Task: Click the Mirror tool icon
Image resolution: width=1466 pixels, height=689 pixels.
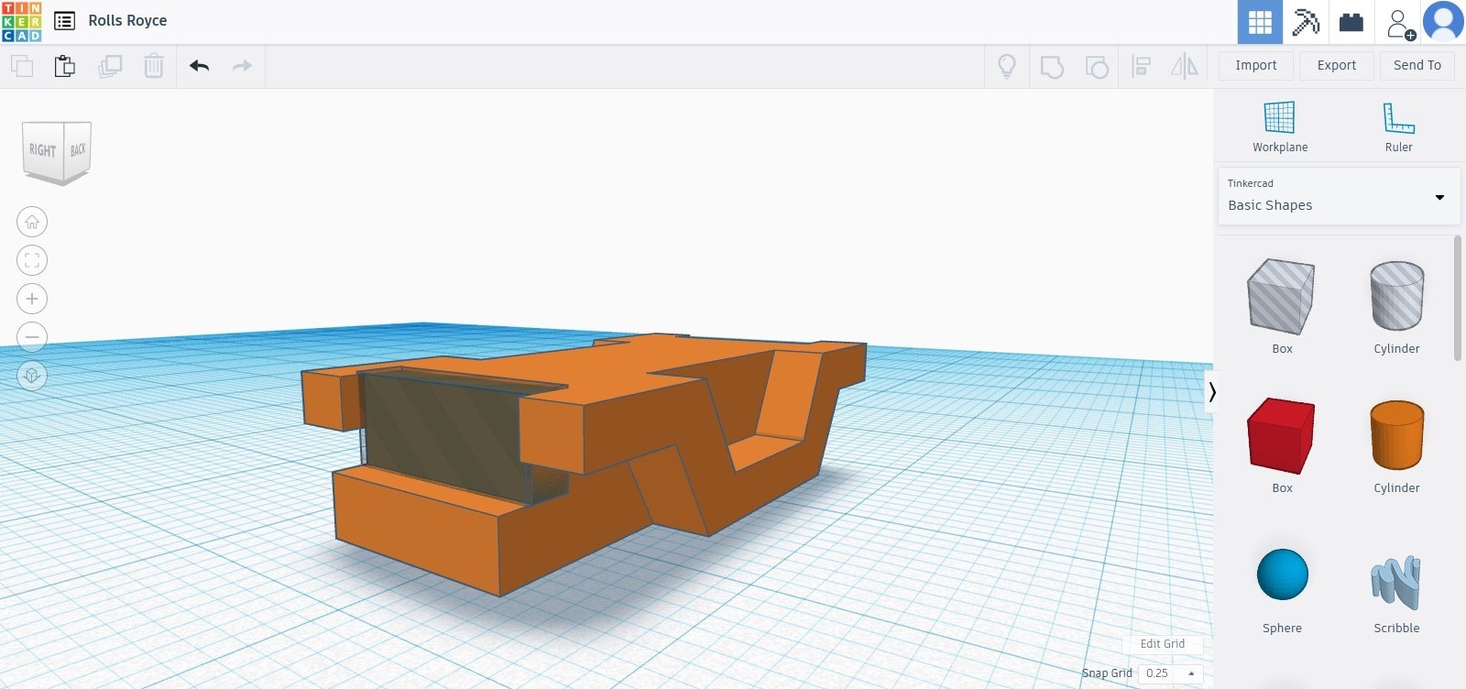Action: point(1185,66)
